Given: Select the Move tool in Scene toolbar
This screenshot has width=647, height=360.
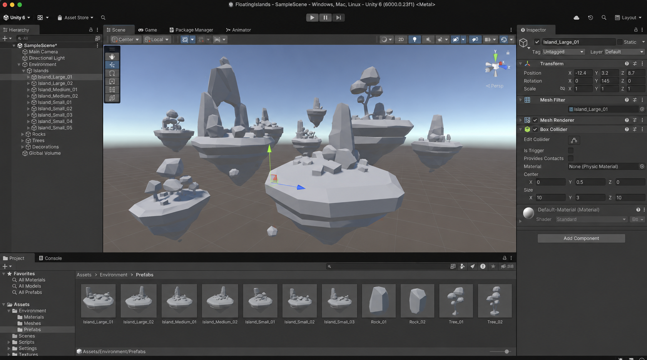Looking at the screenshot, I should point(112,65).
